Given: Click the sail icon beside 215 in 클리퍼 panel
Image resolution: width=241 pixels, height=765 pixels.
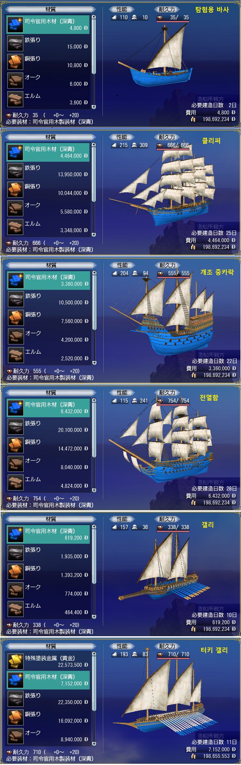Looking at the screenshot, I should point(115,145).
